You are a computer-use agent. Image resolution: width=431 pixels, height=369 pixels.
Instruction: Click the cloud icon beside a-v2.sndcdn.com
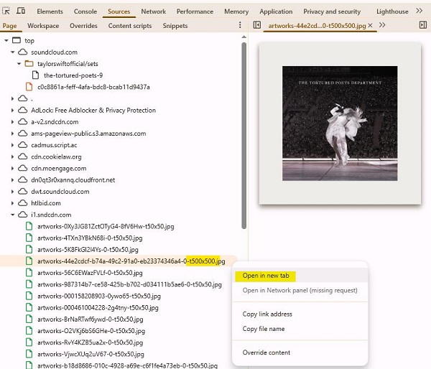pyautogui.click(x=23, y=122)
